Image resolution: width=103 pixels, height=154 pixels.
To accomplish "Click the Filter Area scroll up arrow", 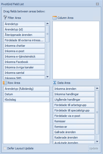I will [x=48, y=23].
